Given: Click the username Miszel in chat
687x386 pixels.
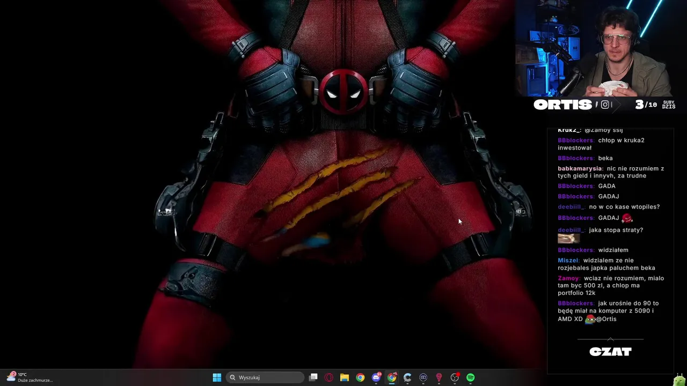Looking at the screenshot, I should pos(568,261).
